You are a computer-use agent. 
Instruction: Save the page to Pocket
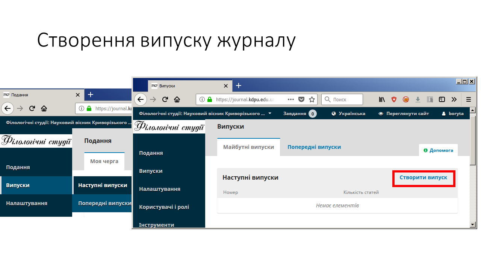(301, 99)
